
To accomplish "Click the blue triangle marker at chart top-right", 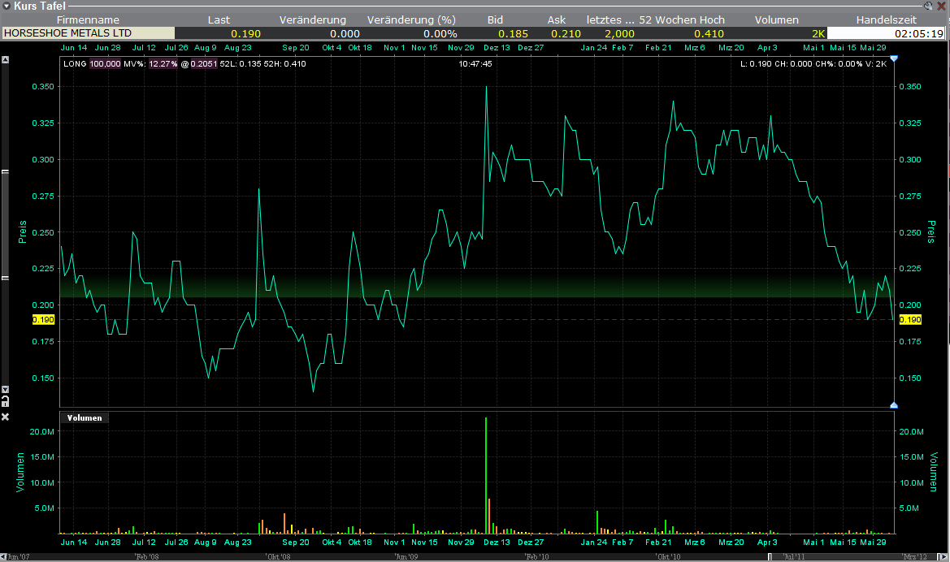I will pyautogui.click(x=894, y=58).
